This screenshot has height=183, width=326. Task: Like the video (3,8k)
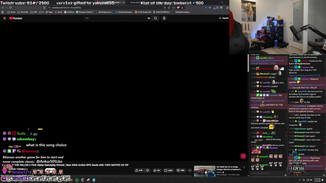pos(139,170)
